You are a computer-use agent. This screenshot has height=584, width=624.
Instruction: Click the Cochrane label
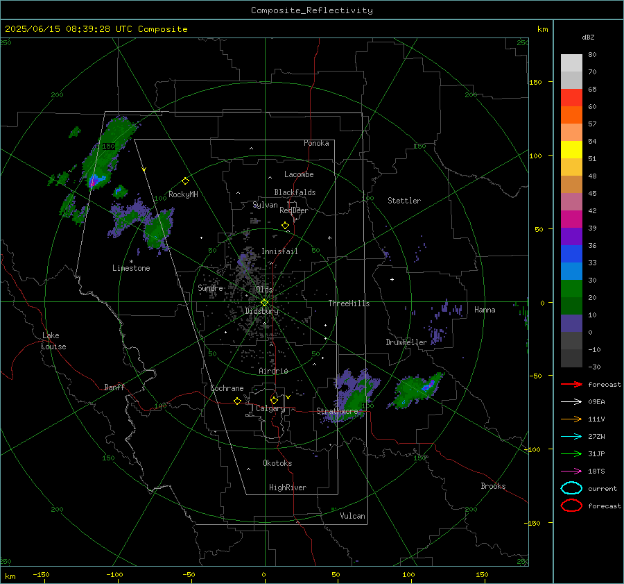pyautogui.click(x=227, y=388)
